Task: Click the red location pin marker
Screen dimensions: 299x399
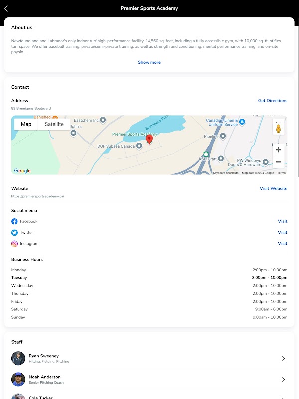Action: (149, 140)
